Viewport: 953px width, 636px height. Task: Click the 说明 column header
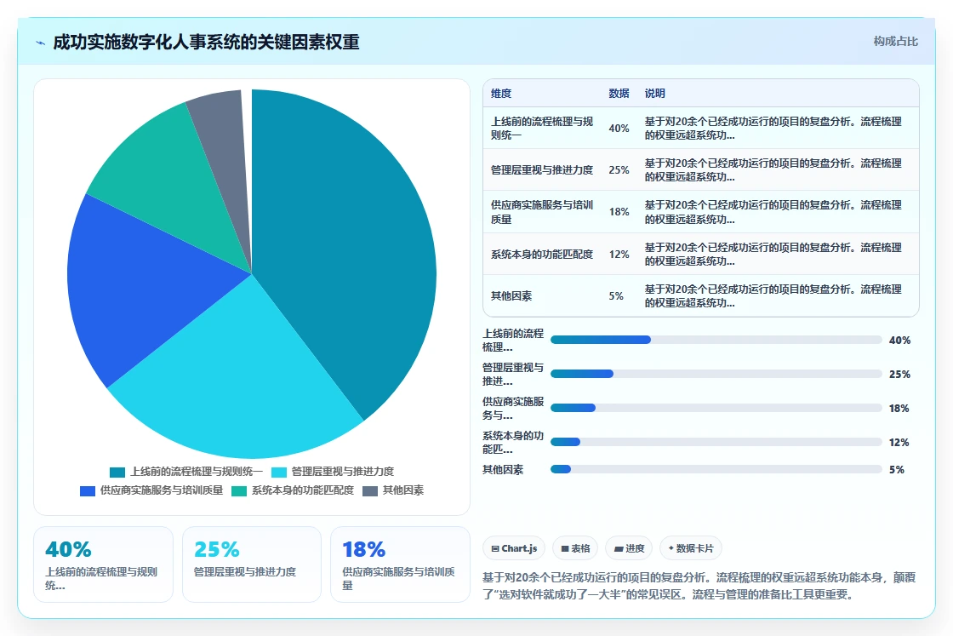tap(654, 94)
